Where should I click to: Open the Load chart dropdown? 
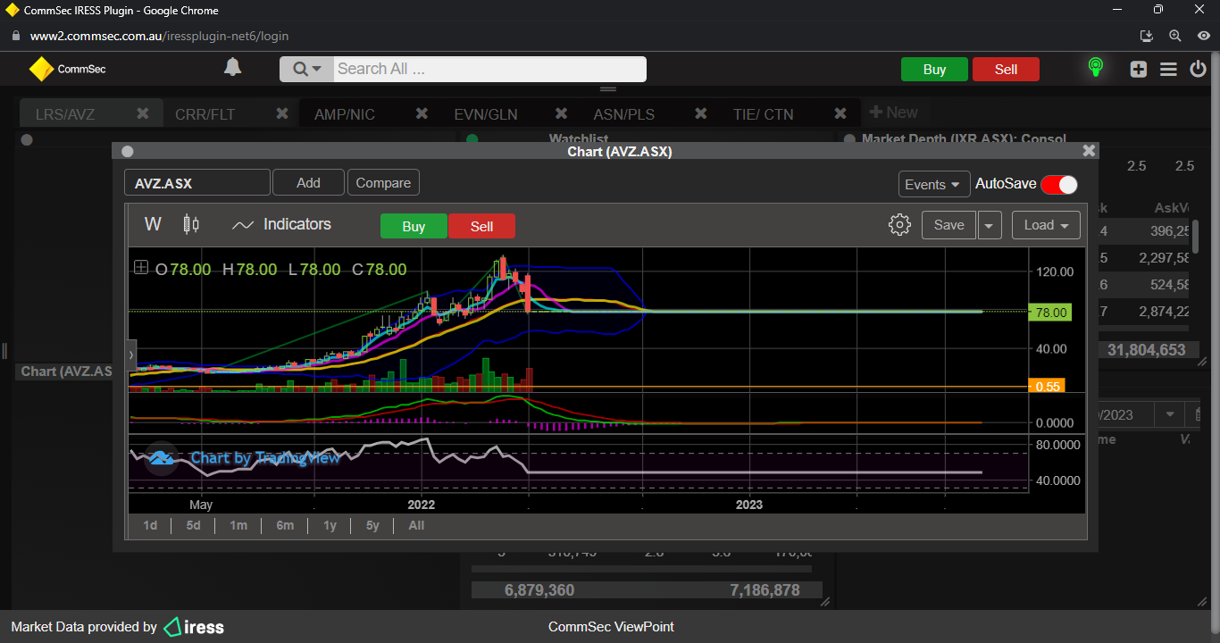(1046, 225)
